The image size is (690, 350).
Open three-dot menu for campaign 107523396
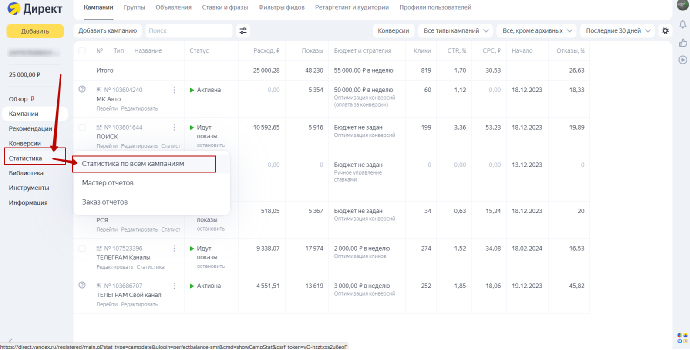174,248
